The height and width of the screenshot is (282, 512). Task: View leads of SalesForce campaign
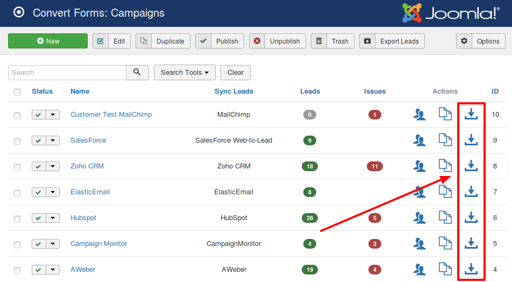point(419,140)
